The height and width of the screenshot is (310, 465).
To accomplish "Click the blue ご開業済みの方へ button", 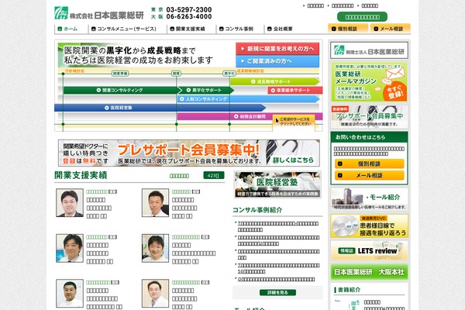I will tap(277, 61).
